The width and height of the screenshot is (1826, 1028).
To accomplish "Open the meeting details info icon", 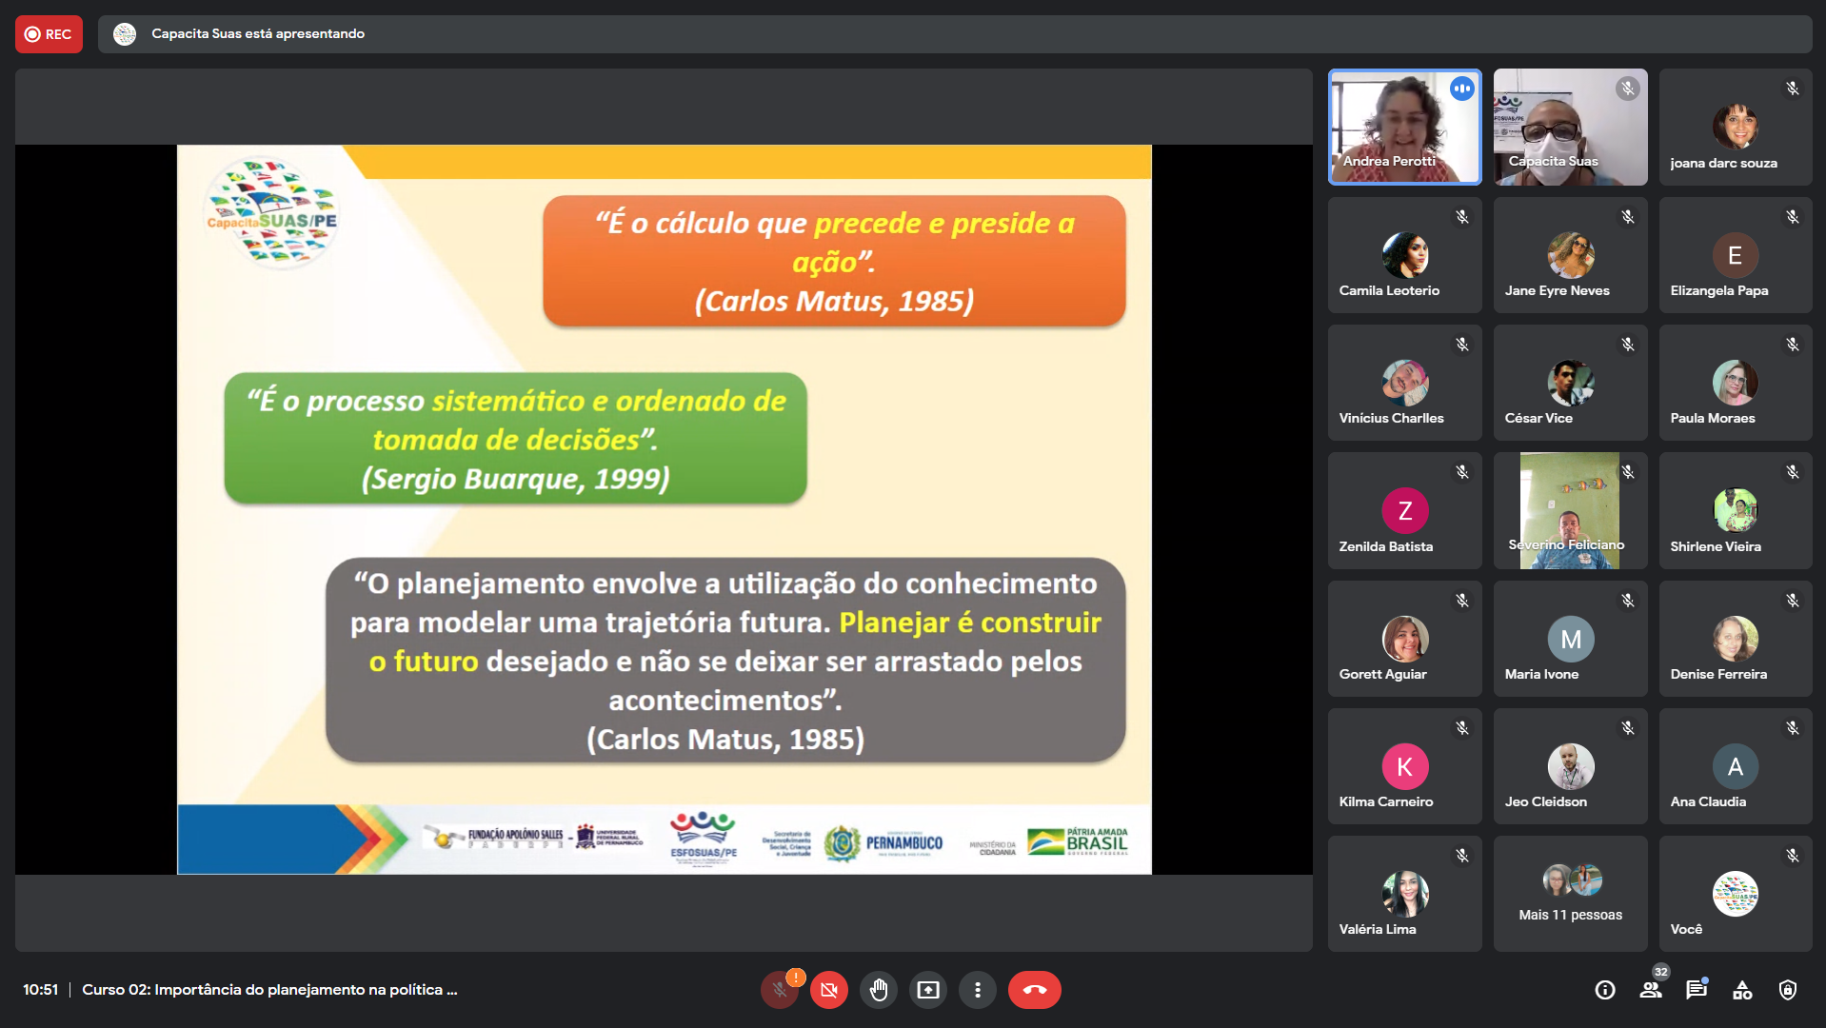I will point(1605,990).
